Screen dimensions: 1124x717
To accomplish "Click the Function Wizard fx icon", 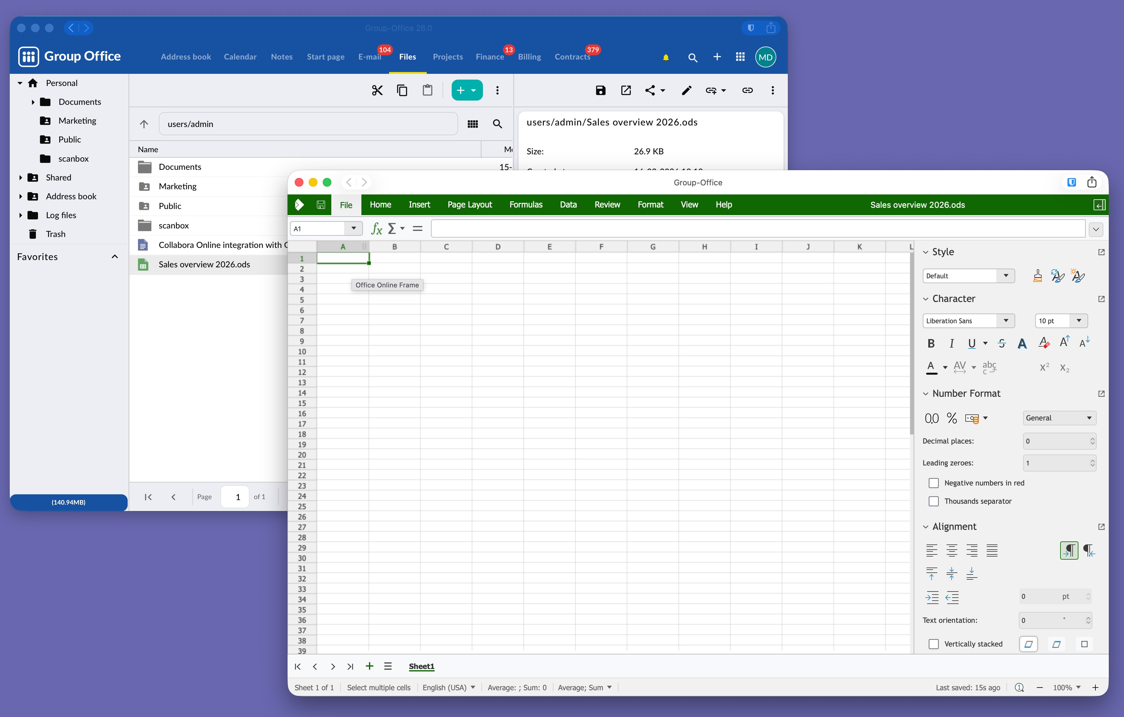I will pyautogui.click(x=376, y=228).
